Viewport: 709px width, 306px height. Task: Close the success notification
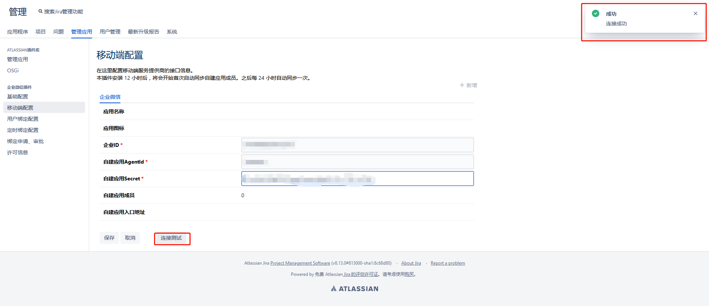pyautogui.click(x=695, y=13)
